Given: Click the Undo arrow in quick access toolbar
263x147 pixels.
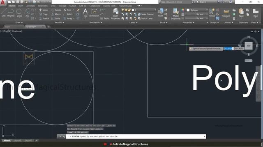Looking at the screenshot, I should point(38,2).
